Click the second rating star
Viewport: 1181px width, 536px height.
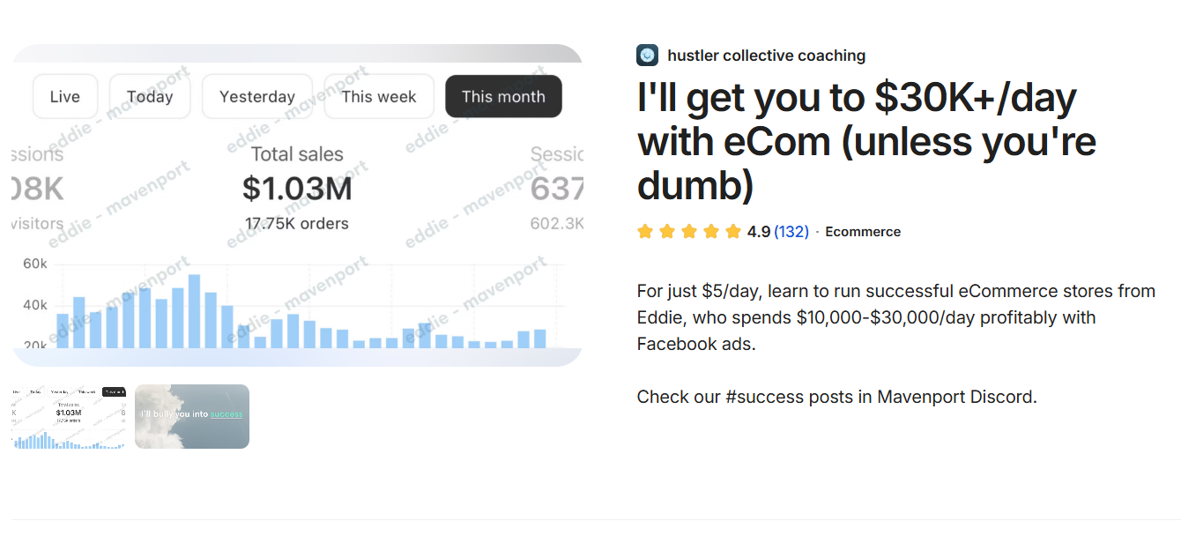tap(667, 232)
